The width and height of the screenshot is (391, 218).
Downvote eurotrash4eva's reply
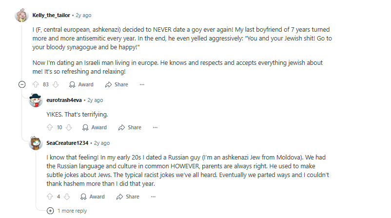click(69, 127)
